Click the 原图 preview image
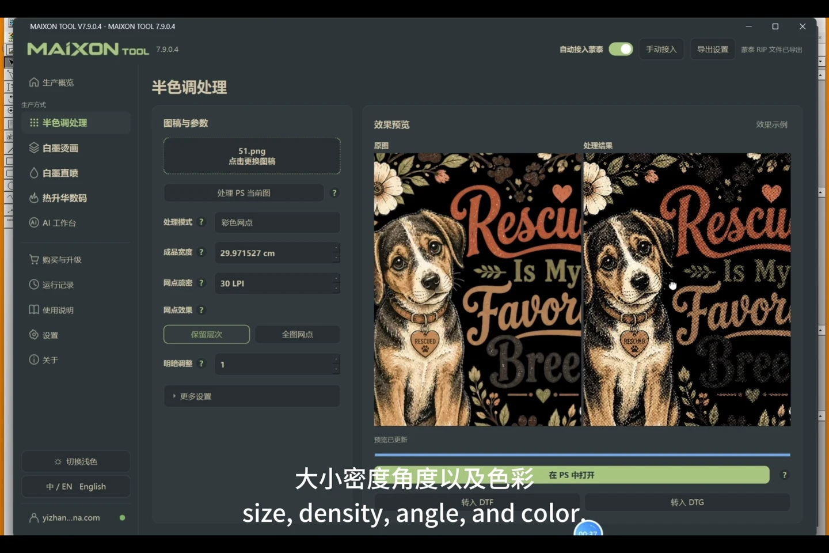The width and height of the screenshot is (829, 553). pos(478,290)
